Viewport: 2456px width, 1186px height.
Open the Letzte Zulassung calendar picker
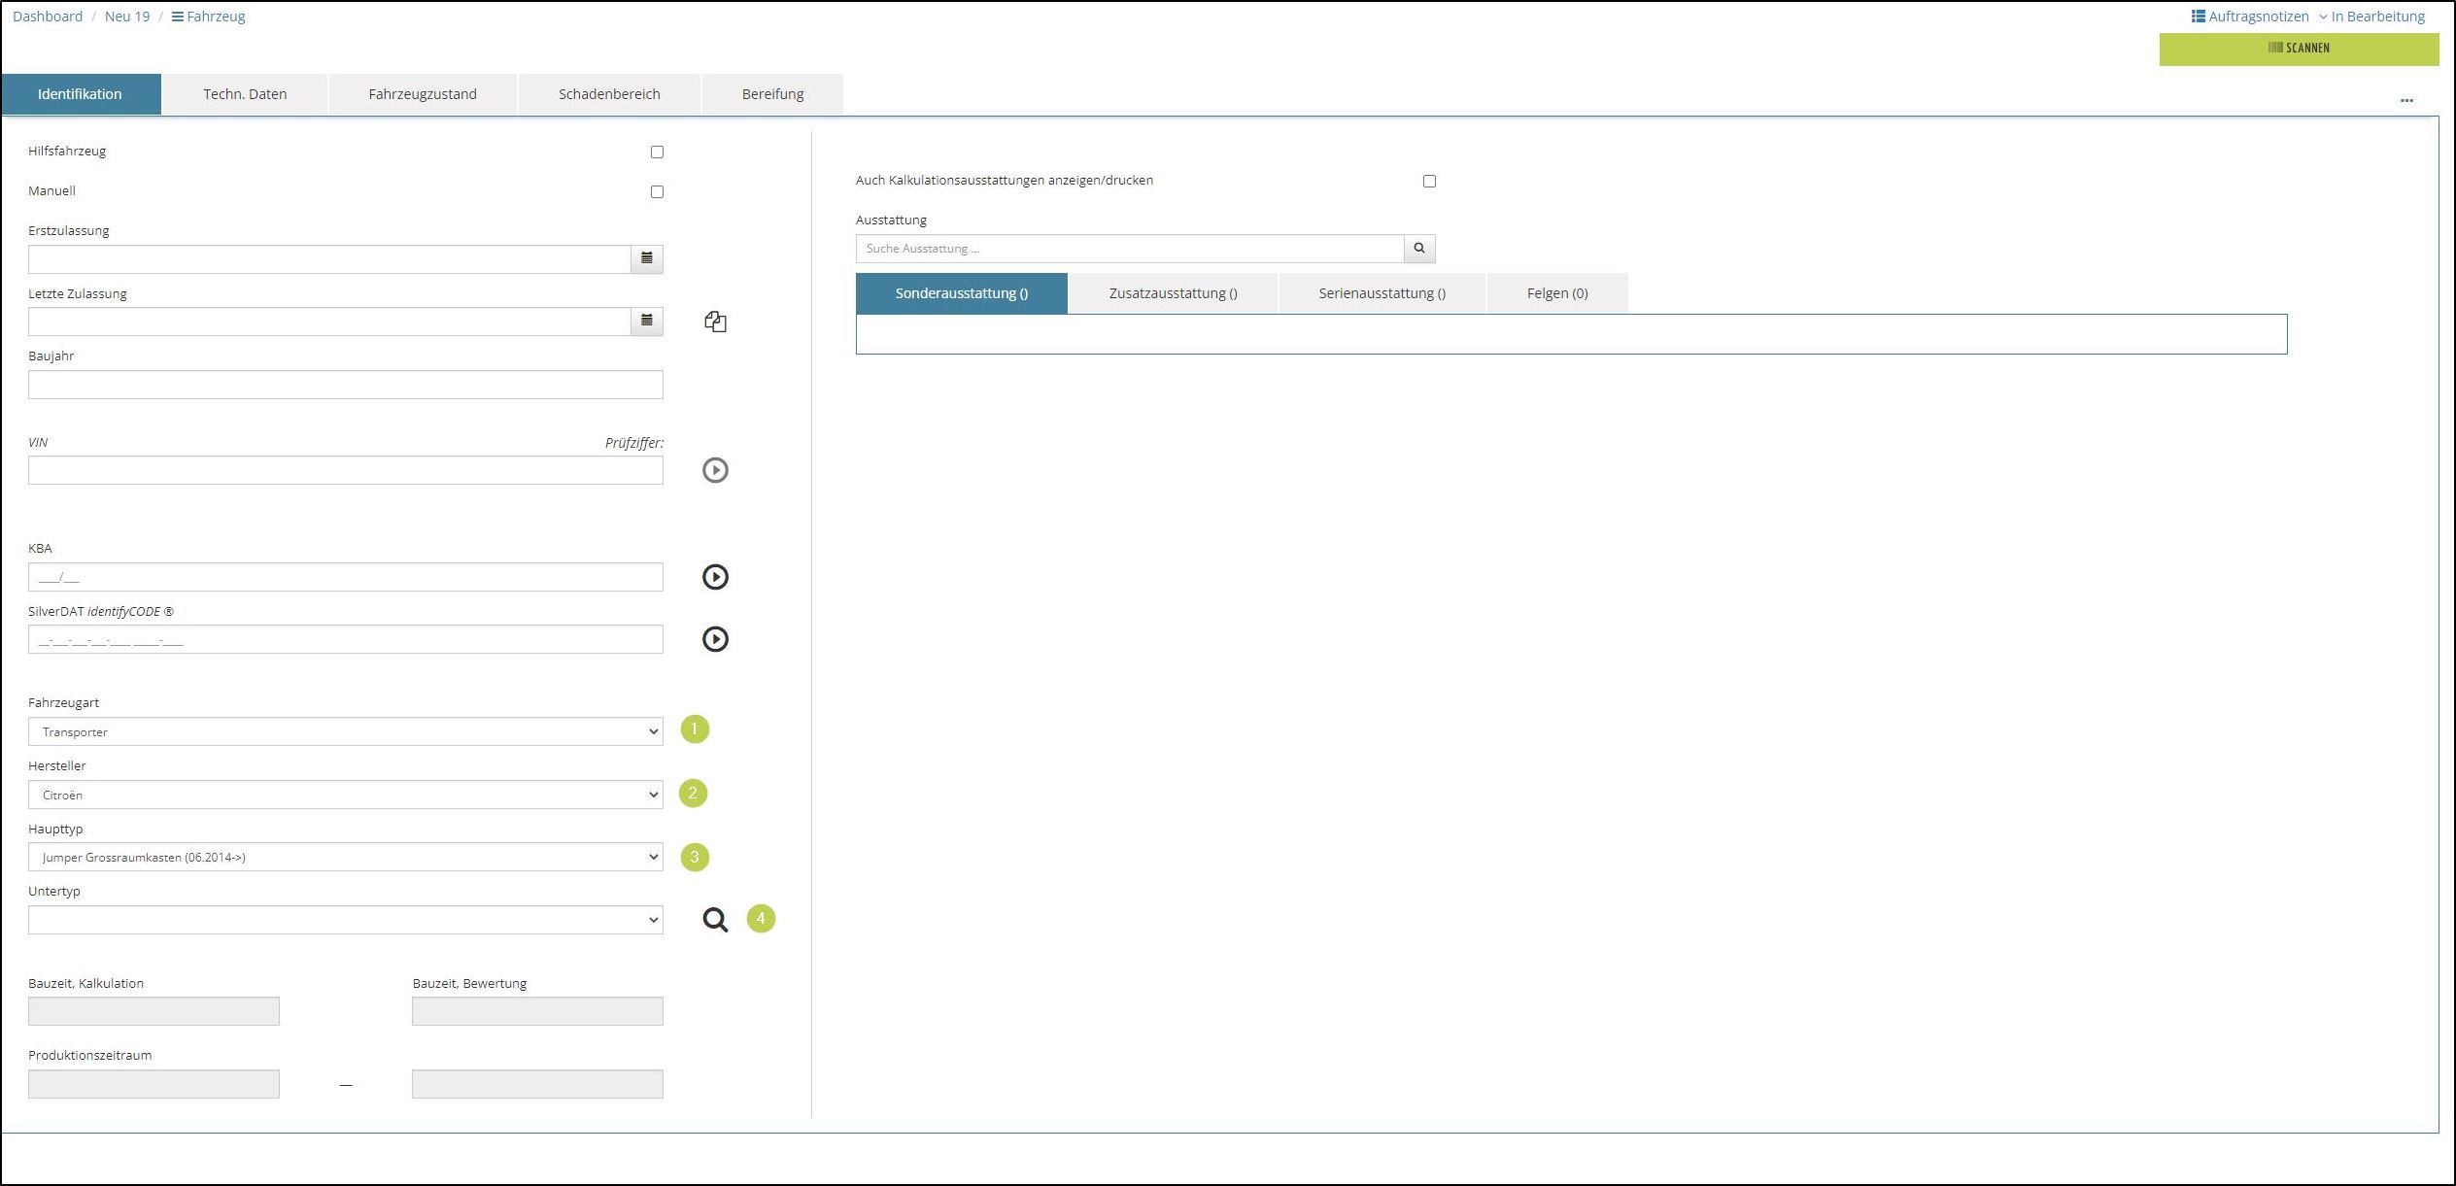(646, 322)
